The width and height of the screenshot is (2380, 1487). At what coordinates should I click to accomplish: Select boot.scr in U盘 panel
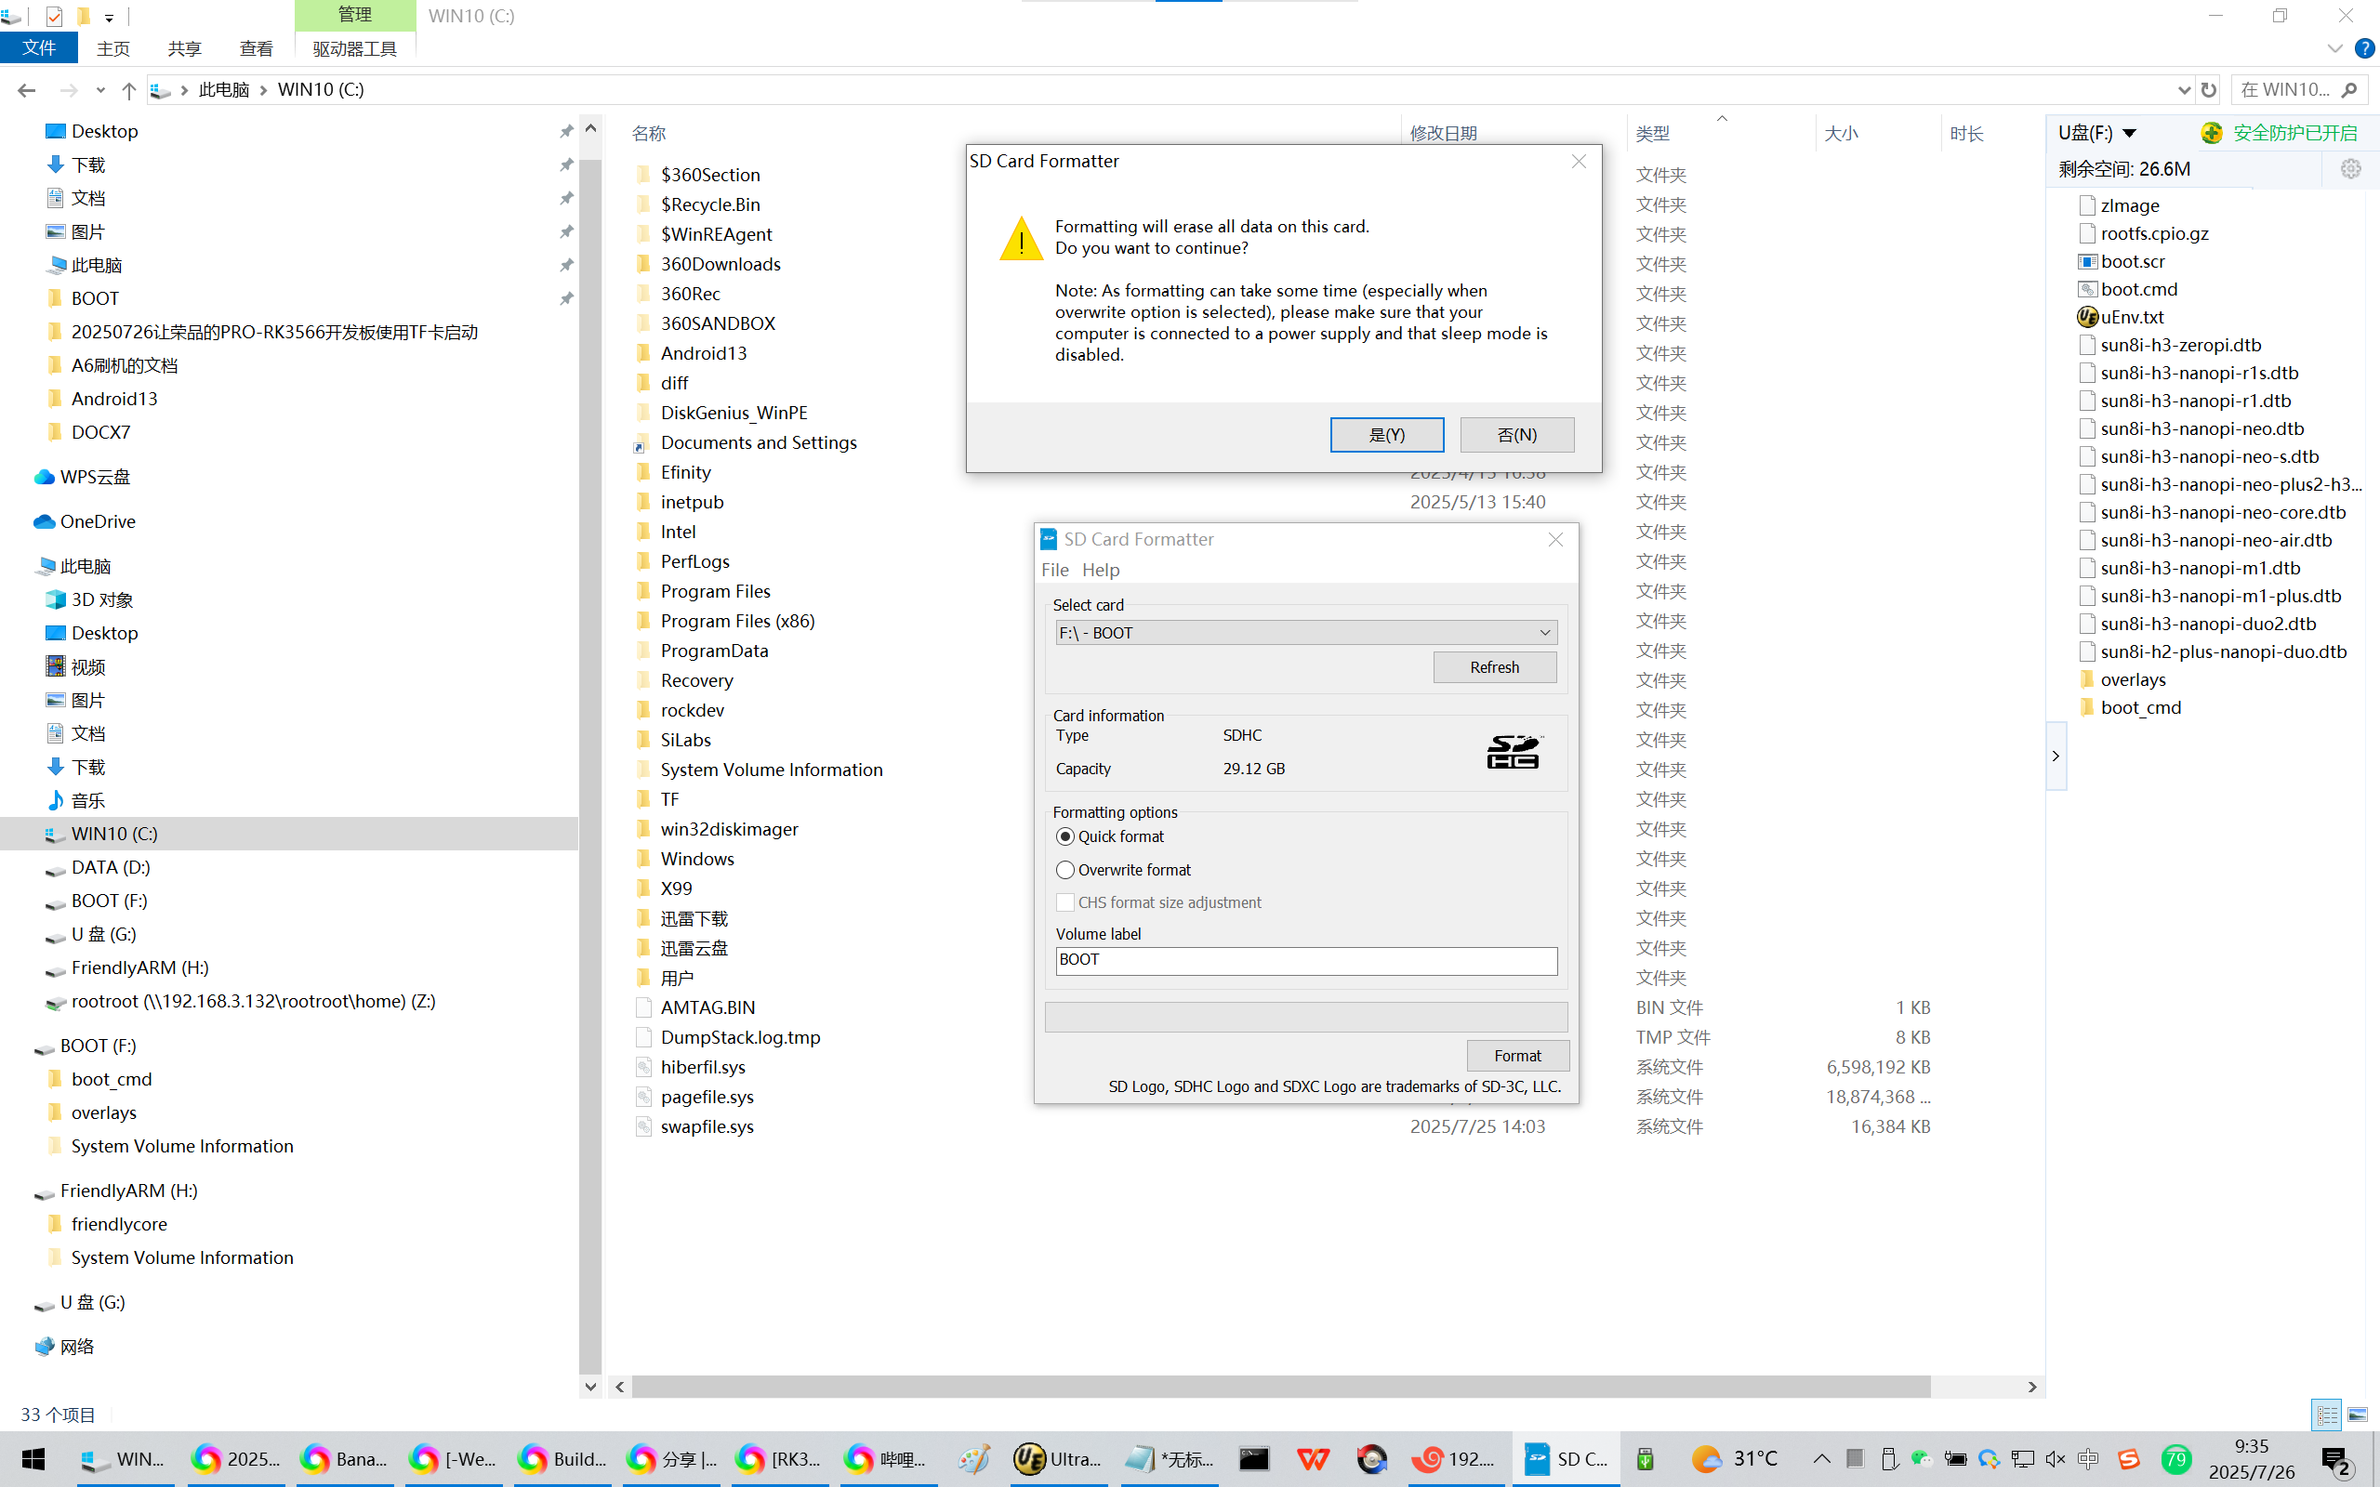(x=2120, y=260)
